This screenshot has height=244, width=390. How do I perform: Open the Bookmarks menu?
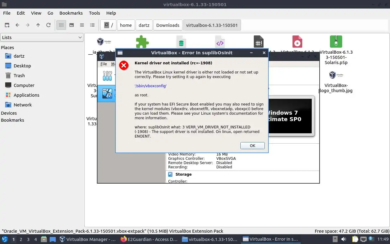[x=71, y=13]
